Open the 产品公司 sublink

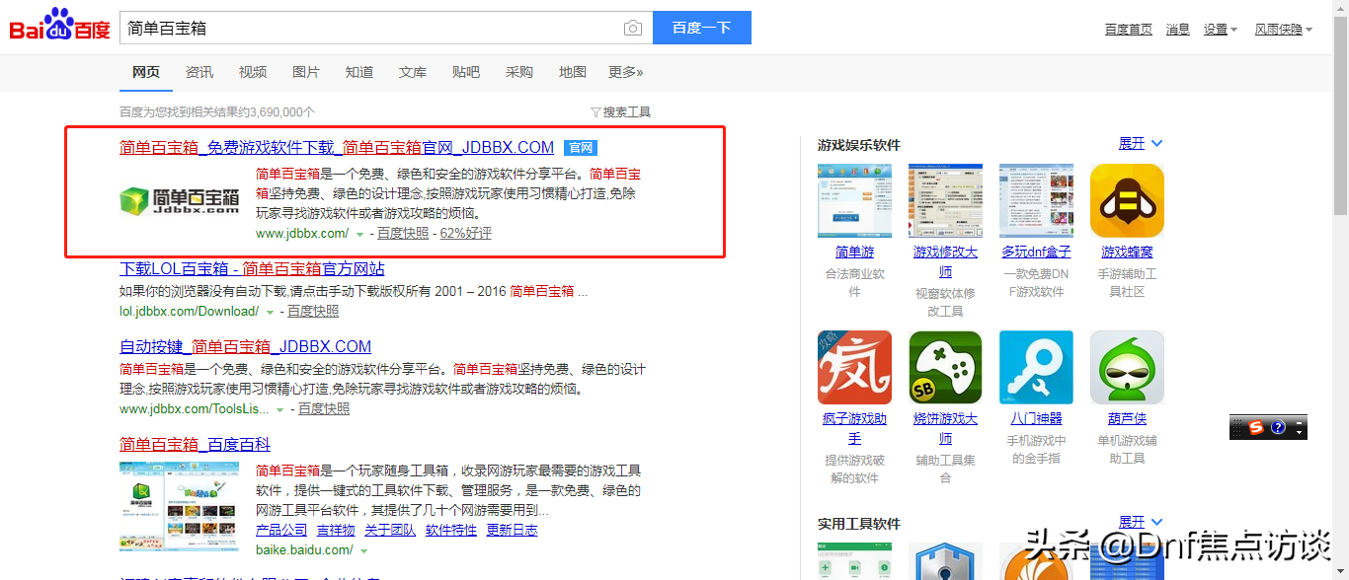point(281,531)
